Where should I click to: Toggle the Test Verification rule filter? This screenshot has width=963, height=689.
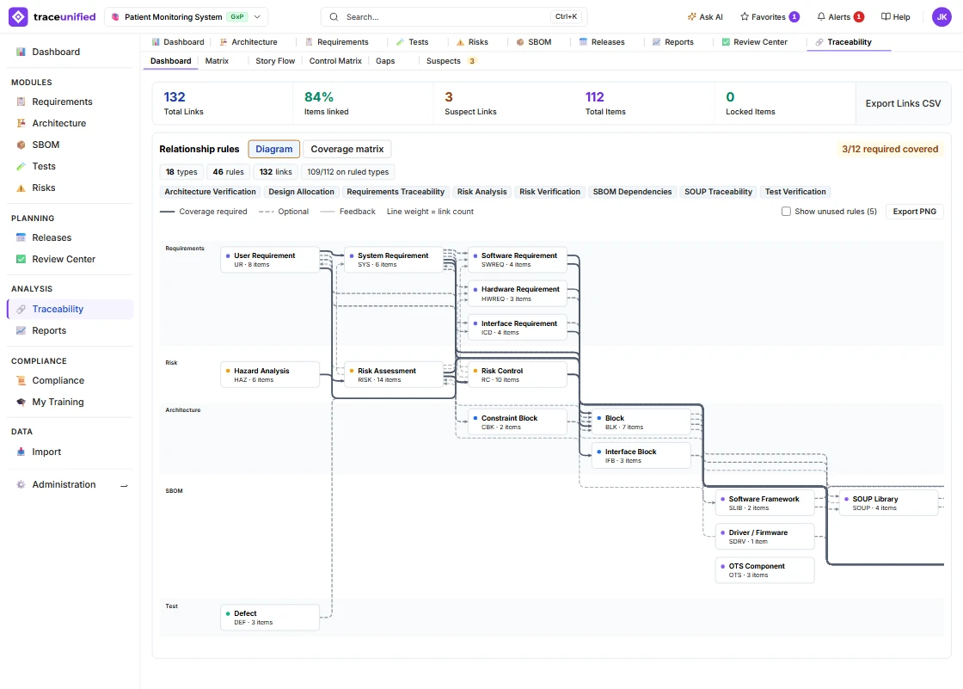coord(795,192)
